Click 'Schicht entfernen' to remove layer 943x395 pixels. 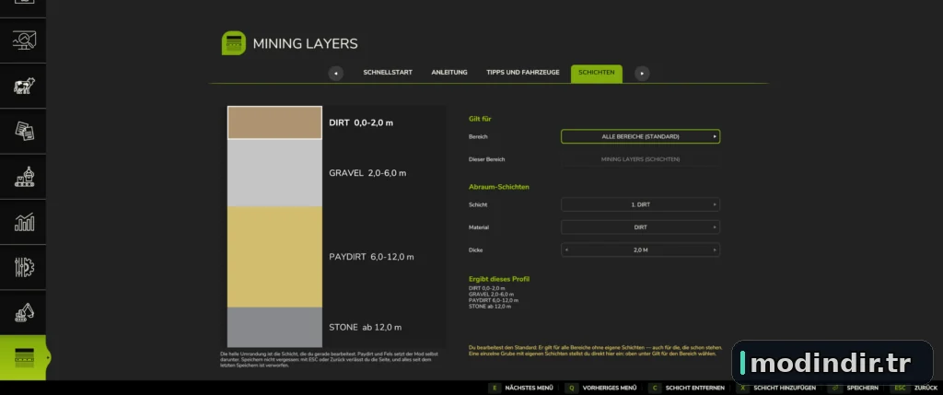[x=694, y=389]
